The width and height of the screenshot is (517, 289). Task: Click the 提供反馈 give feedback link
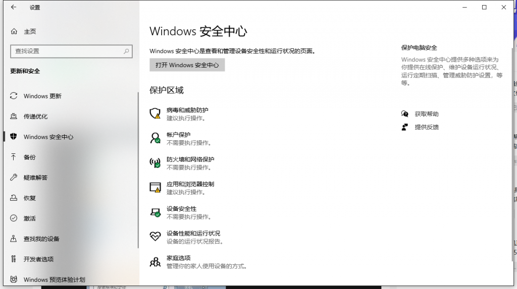click(x=427, y=127)
